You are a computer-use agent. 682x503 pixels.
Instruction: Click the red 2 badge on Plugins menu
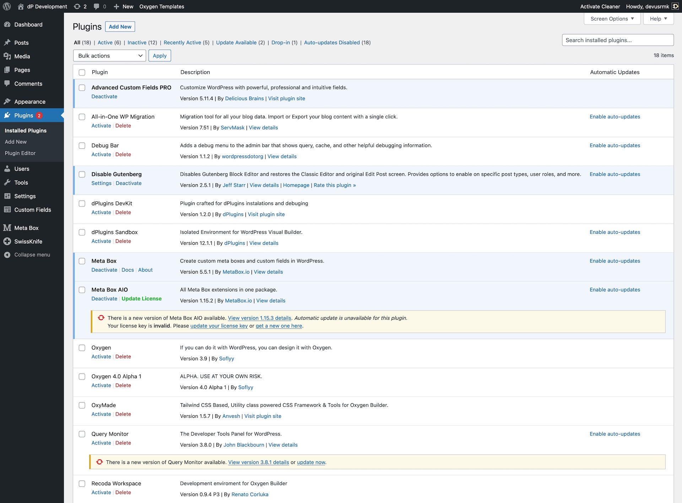click(x=39, y=115)
